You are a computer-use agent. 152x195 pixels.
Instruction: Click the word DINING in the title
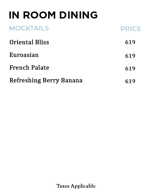pos(79,15)
